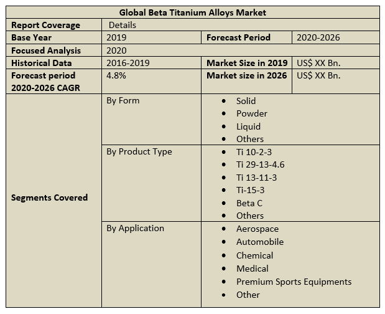The width and height of the screenshot is (385, 314).
Task: Select the Market size in 2026 label
Action: 247,75
